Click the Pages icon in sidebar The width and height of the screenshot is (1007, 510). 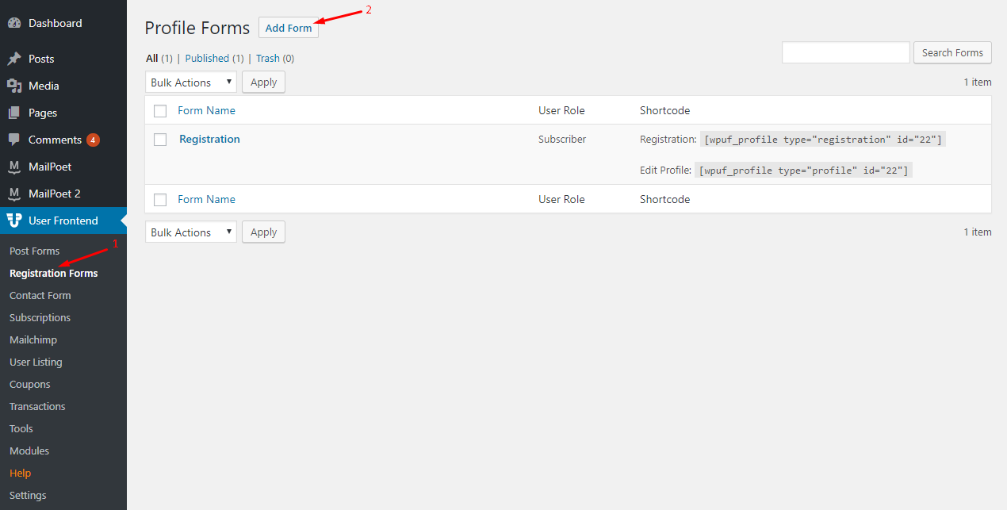click(14, 113)
